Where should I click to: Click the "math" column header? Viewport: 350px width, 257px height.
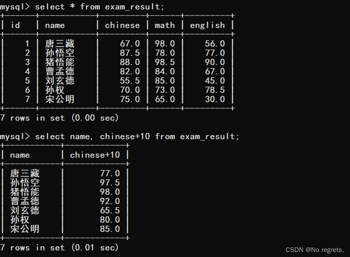click(165, 25)
